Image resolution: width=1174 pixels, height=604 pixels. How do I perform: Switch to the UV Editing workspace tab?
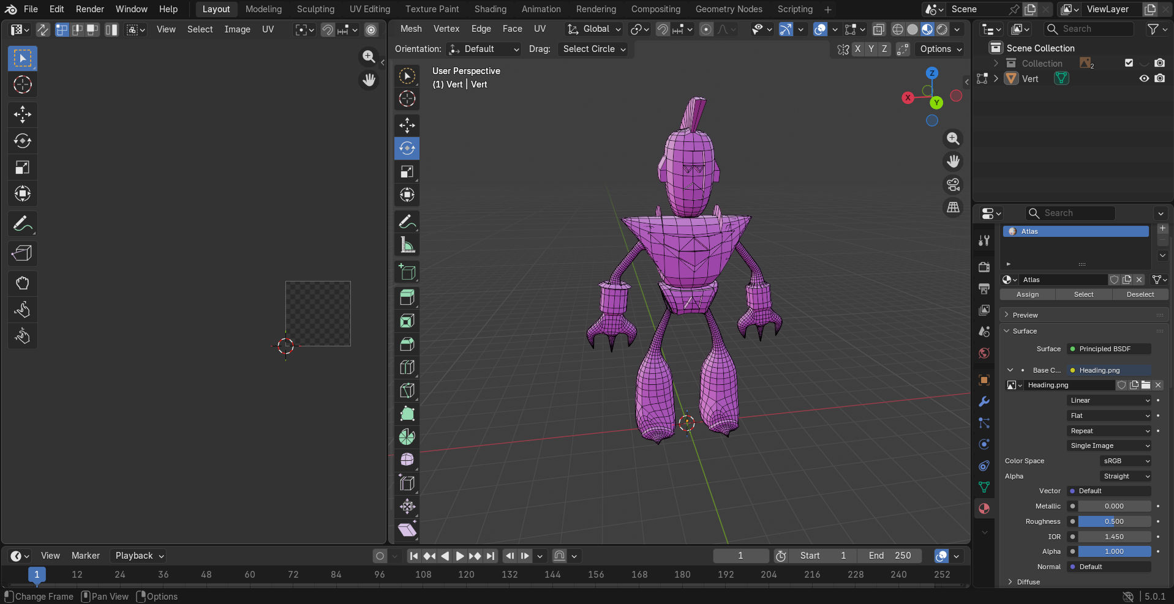[x=369, y=9]
